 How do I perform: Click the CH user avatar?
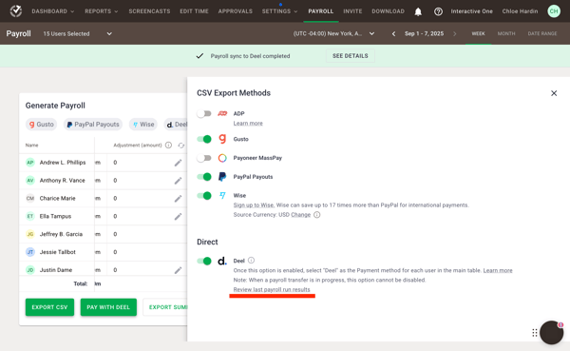(x=554, y=11)
